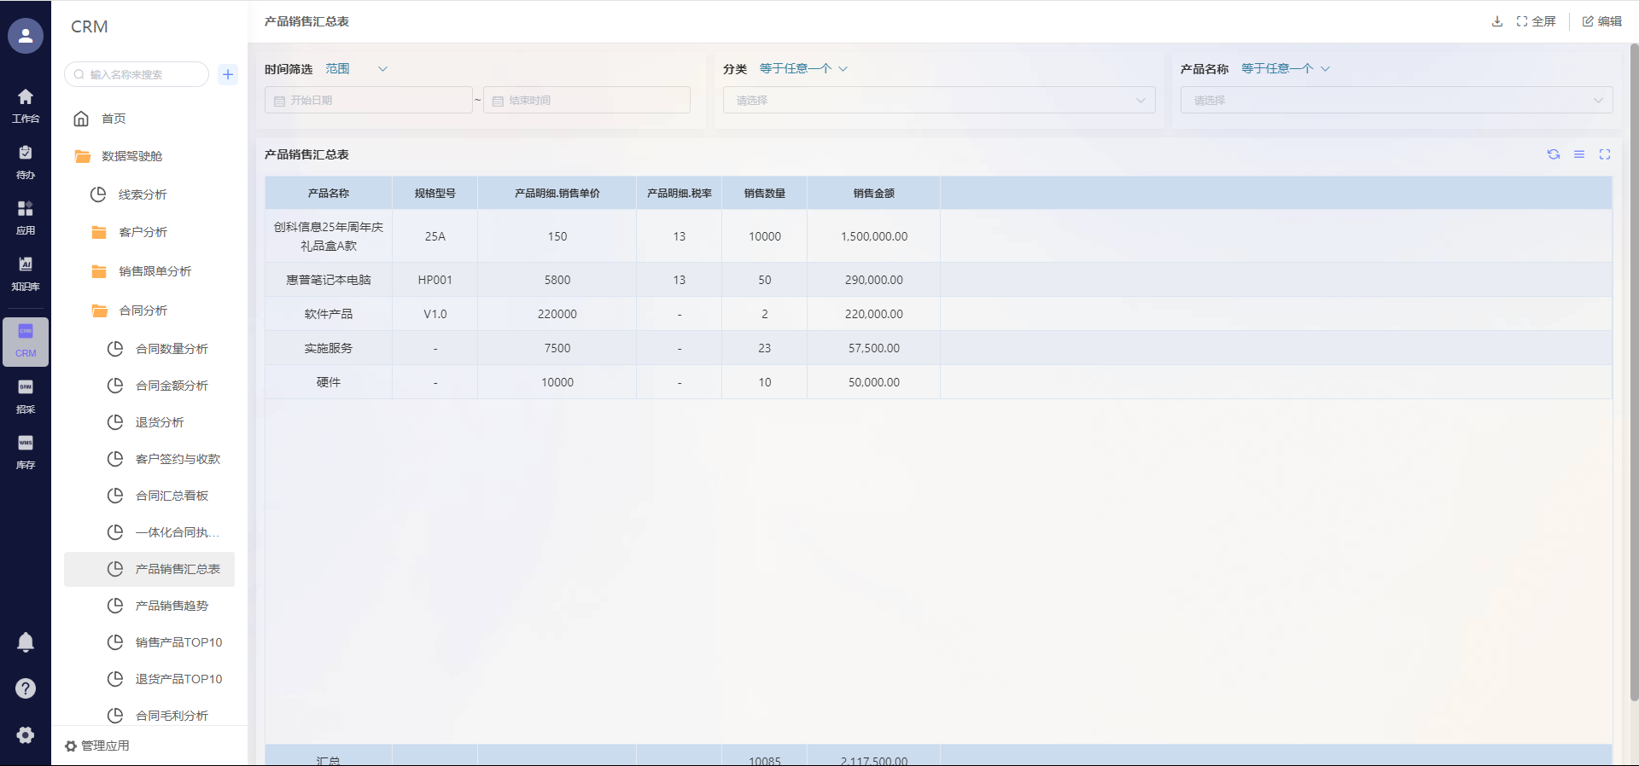Image resolution: width=1639 pixels, height=766 pixels.
Task: Click the 编辑 edit button
Action: click(1601, 21)
